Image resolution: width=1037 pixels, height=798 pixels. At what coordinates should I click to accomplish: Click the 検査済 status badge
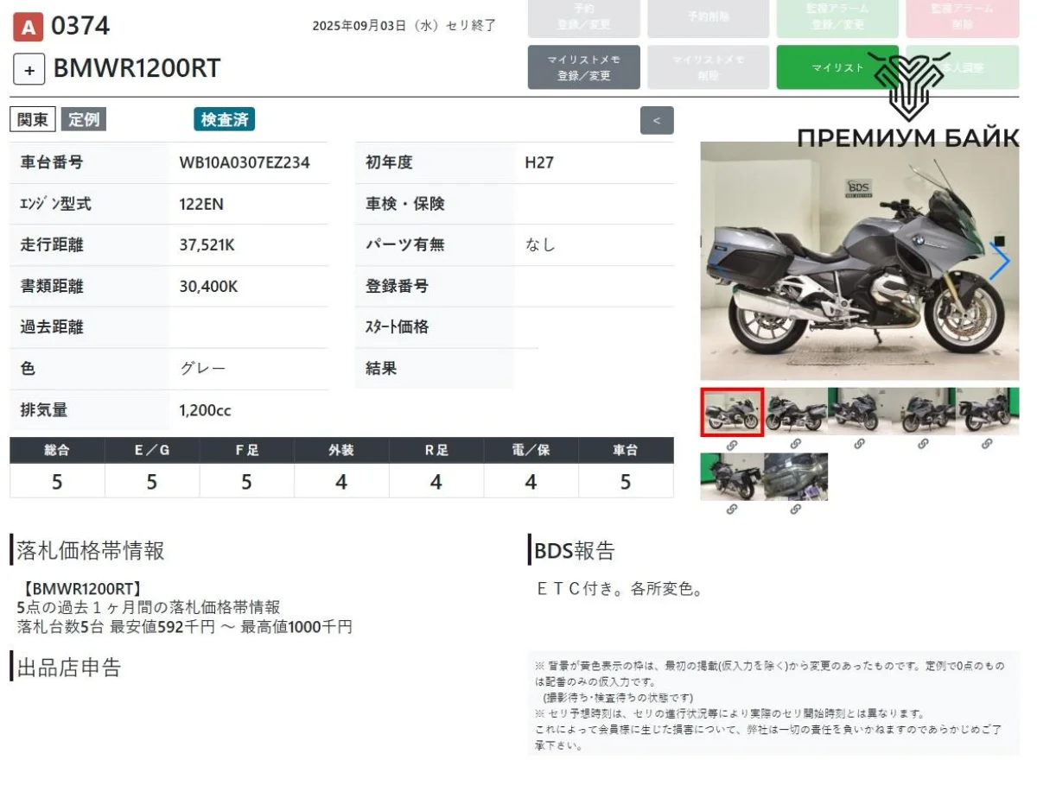click(x=224, y=120)
